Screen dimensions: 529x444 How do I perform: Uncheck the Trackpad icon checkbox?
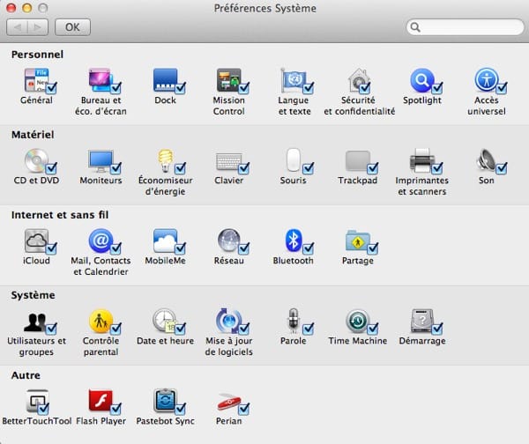tap(373, 168)
